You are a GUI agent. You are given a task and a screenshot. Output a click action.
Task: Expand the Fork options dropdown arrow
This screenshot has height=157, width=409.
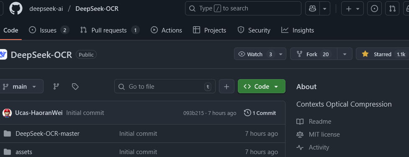pos(345,54)
